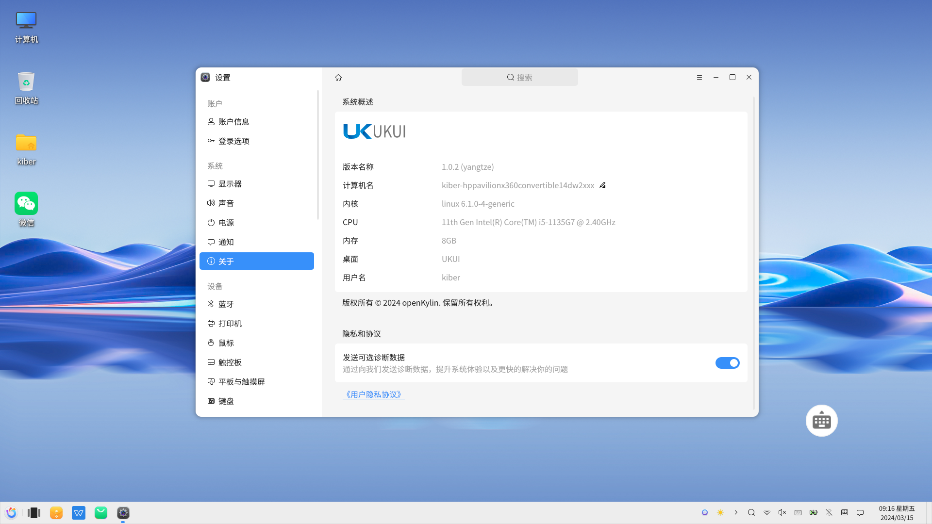The image size is (932, 524).
Task: Open the Settings hamburger menu
Action: (x=699, y=78)
